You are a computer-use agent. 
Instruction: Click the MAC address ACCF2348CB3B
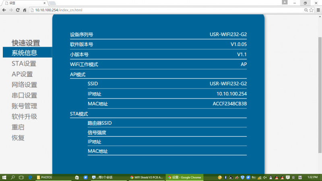pyautogui.click(x=229, y=104)
